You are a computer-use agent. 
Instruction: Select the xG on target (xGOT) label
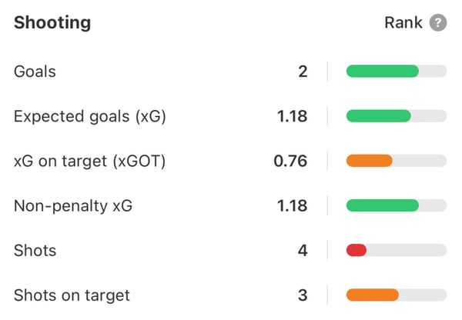(x=90, y=161)
